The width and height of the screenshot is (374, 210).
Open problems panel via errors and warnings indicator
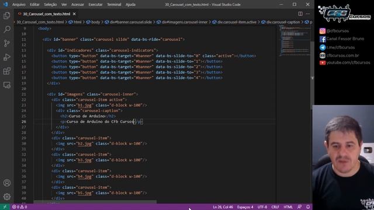[20, 207]
